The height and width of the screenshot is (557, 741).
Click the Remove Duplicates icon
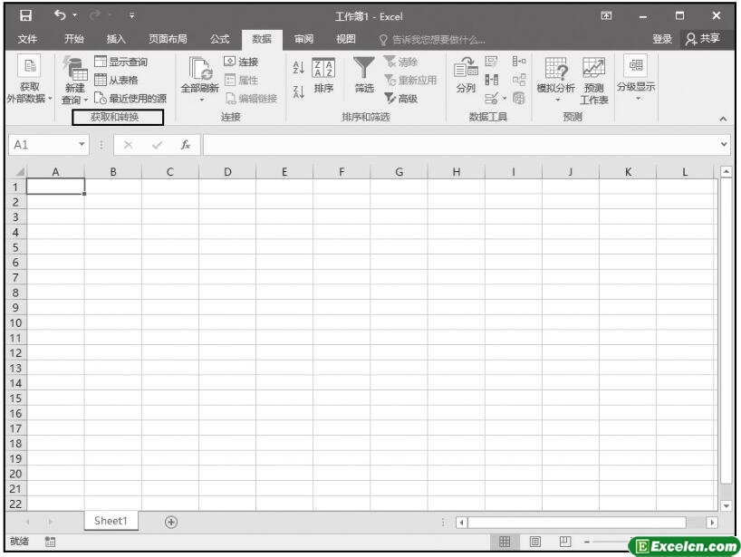pos(492,80)
